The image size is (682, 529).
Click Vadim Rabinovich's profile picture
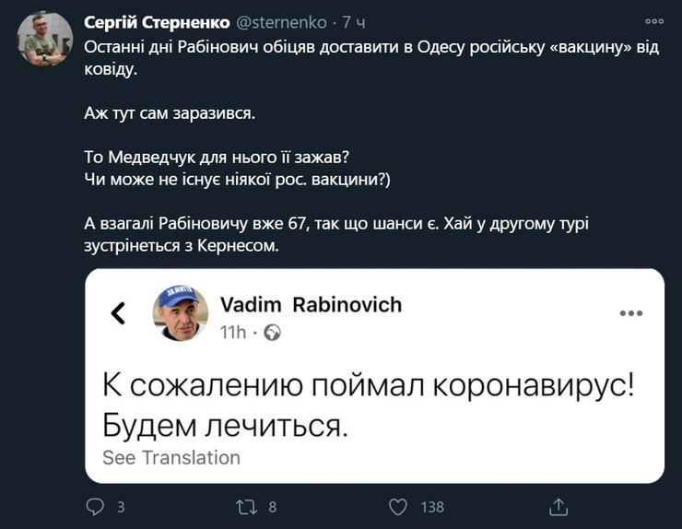[180, 313]
